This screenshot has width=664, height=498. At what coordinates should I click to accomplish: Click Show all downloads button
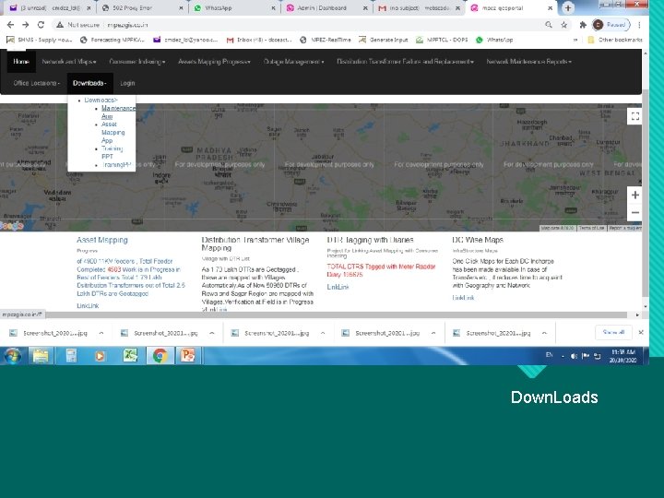[x=613, y=332]
